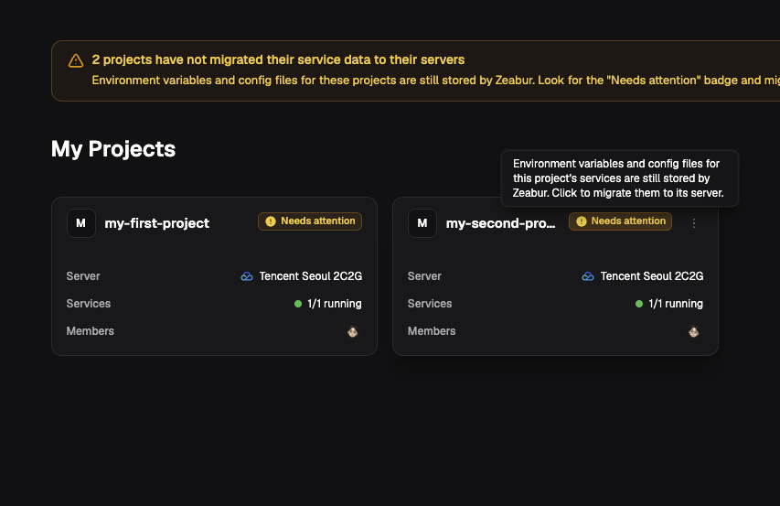
Task: Click 1/1 running text in my-first-project
Action: (x=335, y=304)
